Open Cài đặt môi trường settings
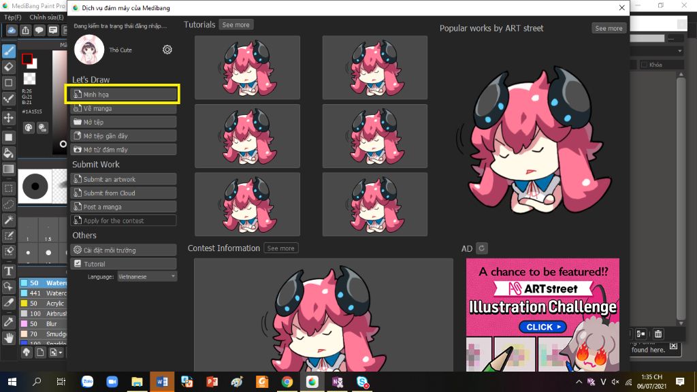The width and height of the screenshot is (697, 392). (x=124, y=250)
